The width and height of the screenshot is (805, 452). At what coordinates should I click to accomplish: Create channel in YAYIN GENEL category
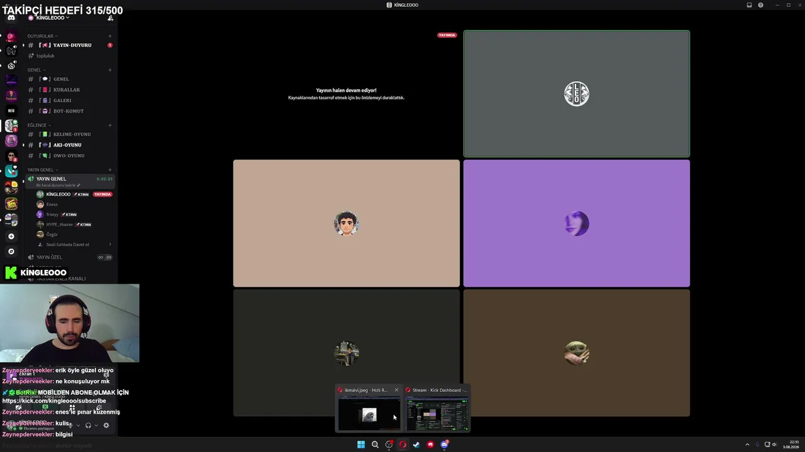pos(110,169)
